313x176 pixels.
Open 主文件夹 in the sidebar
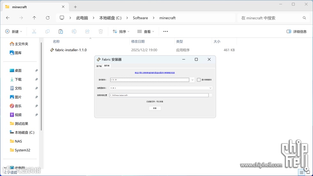[19, 44]
